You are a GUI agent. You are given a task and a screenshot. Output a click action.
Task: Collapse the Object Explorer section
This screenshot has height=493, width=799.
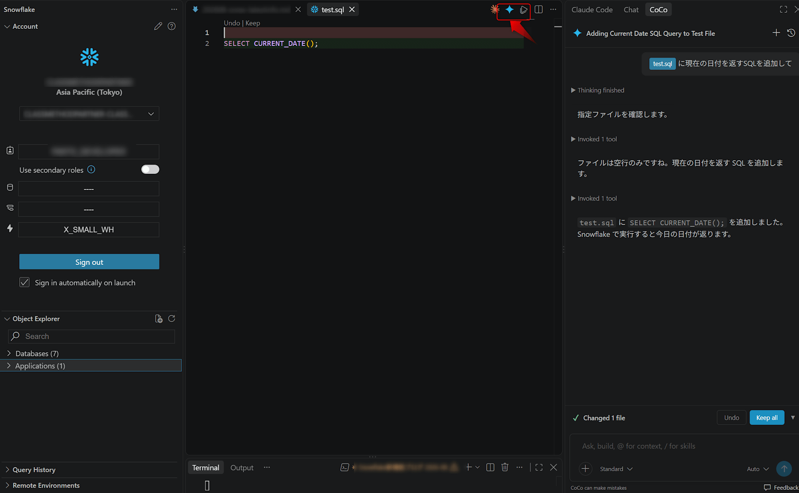point(7,319)
